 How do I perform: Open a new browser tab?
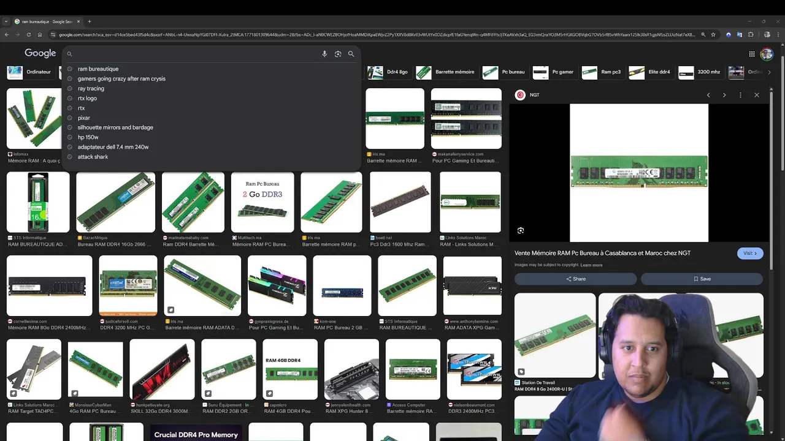click(x=90, y=21)
